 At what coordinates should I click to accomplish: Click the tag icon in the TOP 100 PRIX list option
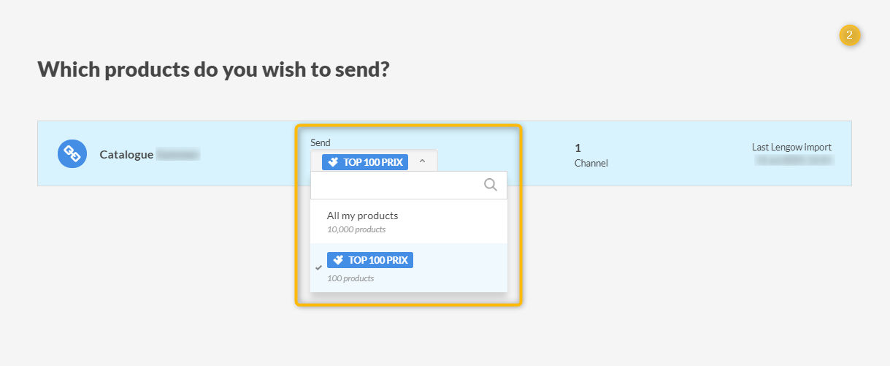coord(337,260)
